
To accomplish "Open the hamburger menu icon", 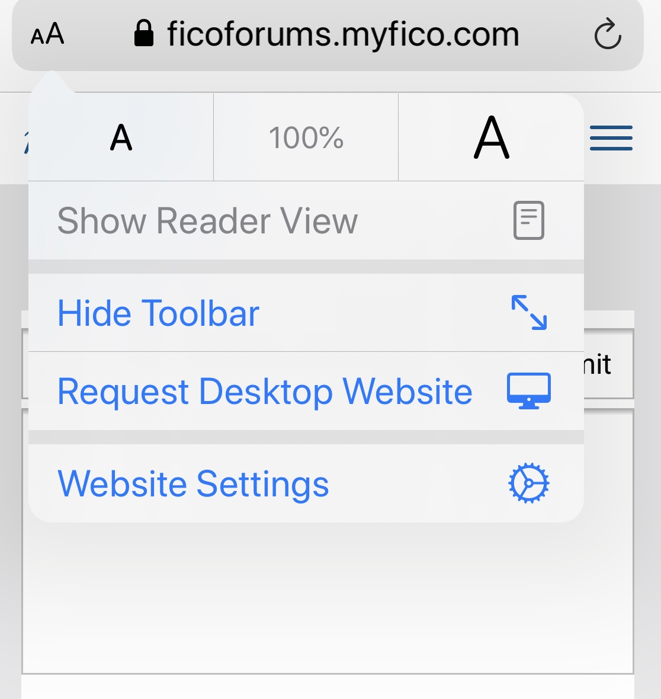I will 611,138.
